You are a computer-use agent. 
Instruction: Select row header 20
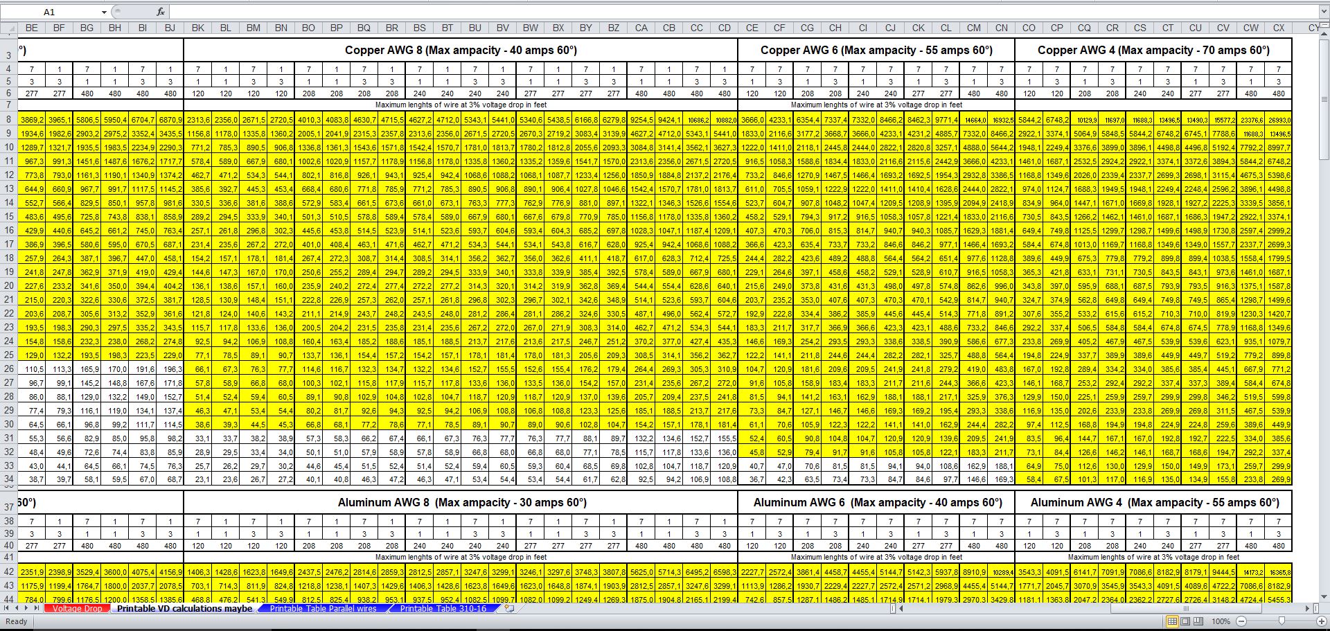coord(8,285)
